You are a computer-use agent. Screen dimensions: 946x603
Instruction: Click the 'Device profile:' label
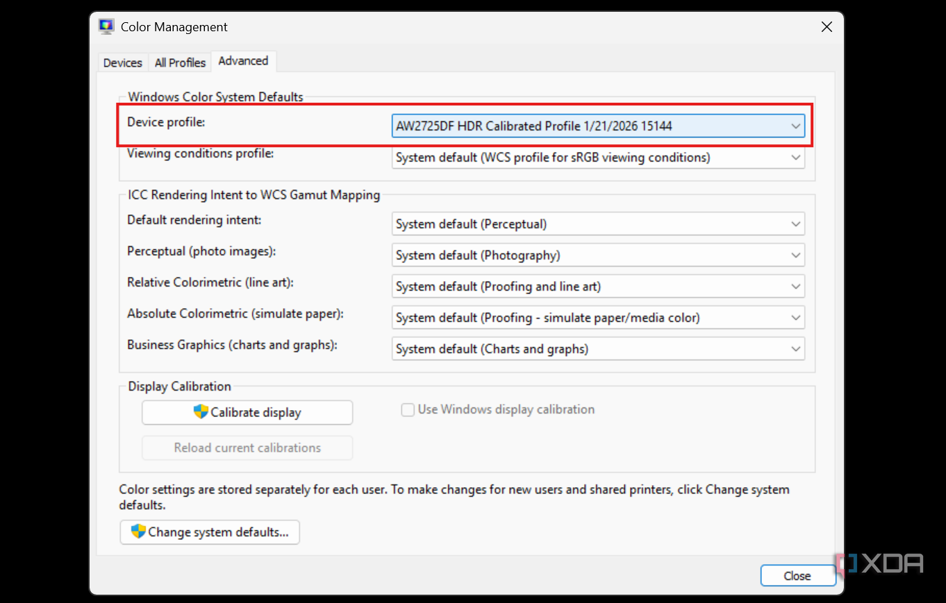tap(167, 122)
